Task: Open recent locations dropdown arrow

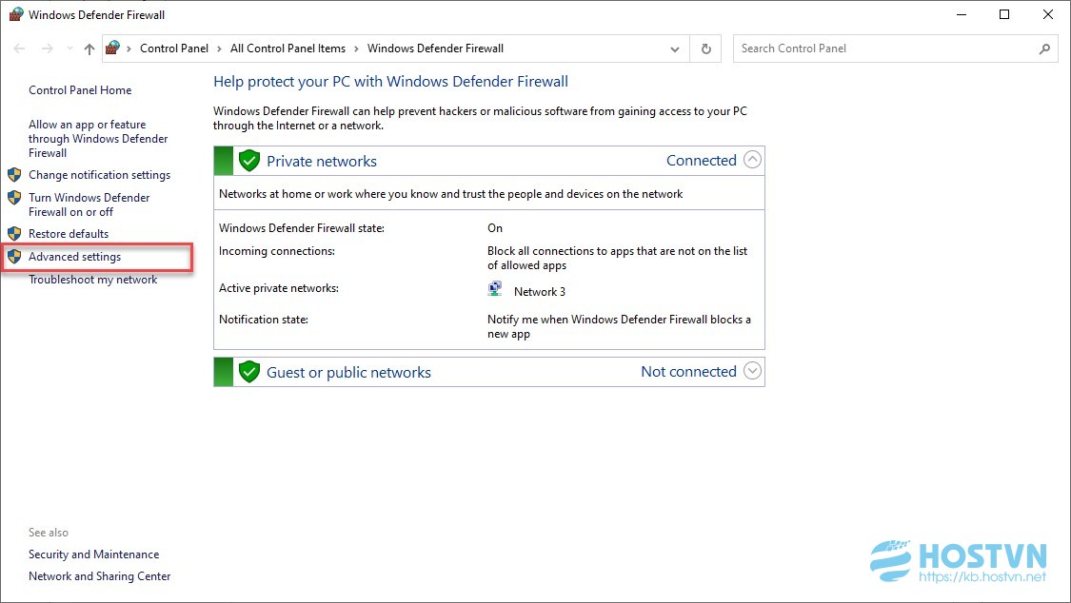Action: 69,49
